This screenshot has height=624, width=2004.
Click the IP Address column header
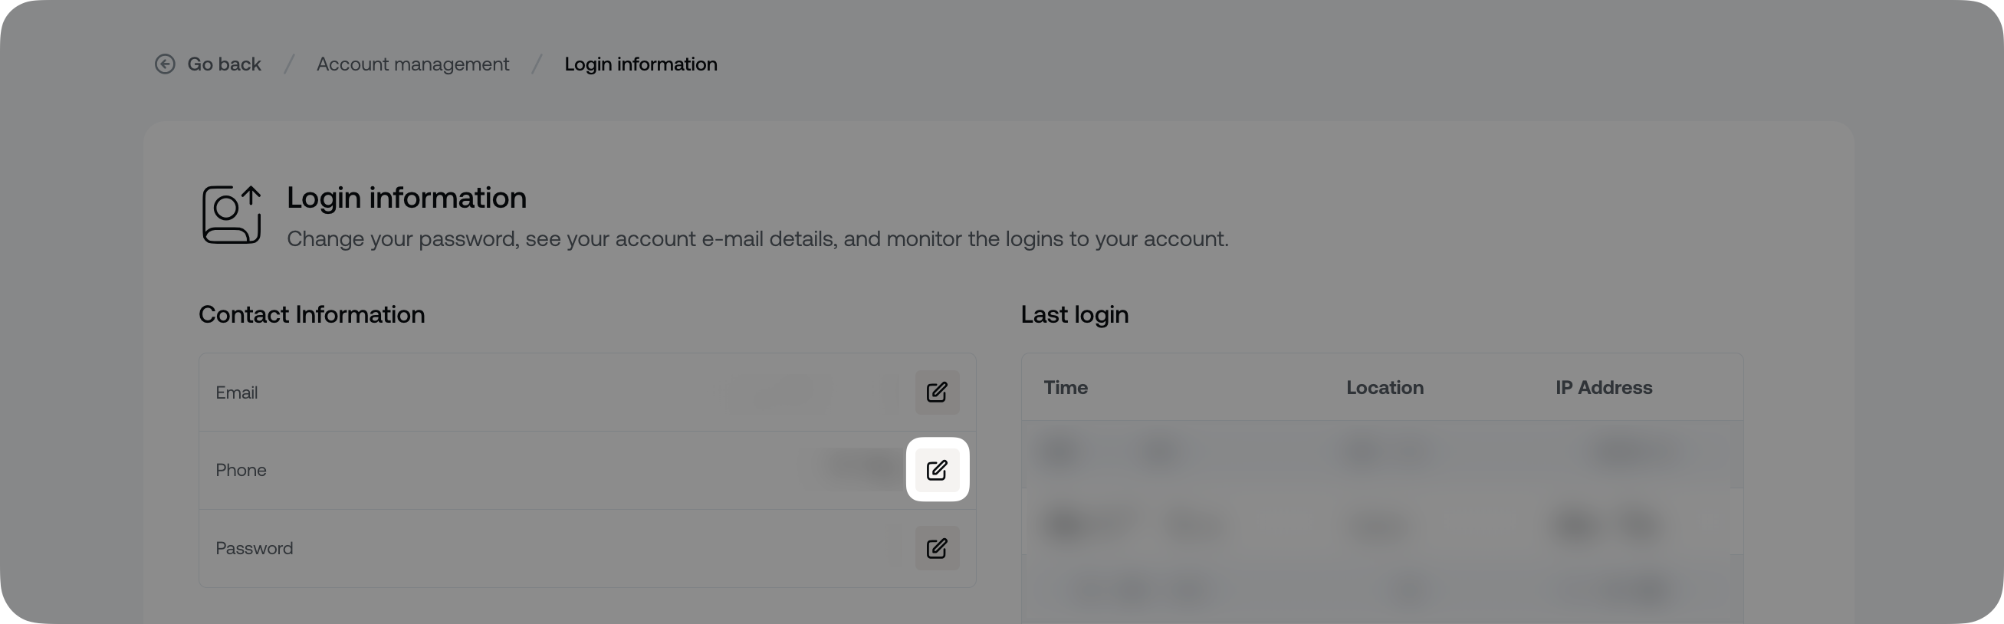click(1603, 387)
